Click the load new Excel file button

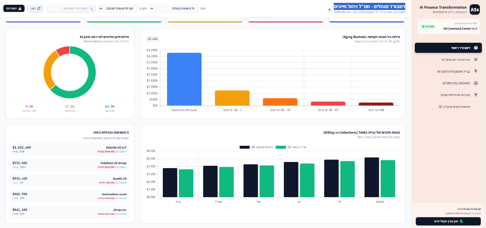coord(448,221)
